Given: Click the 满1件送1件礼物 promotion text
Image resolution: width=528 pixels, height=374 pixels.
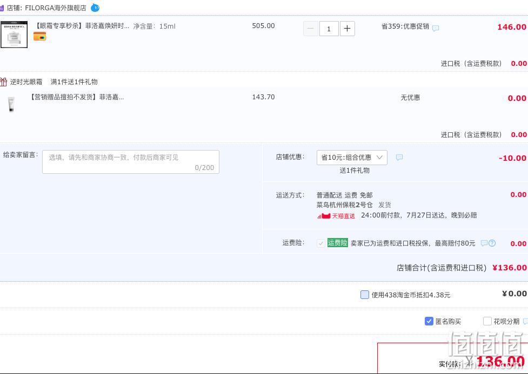Looking at the screenshot, I should 74,81.
